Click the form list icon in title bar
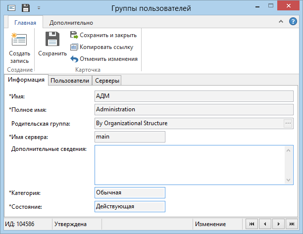Image resolution: width=303 pixels, height=234 pixels. (x=11, y=8)
